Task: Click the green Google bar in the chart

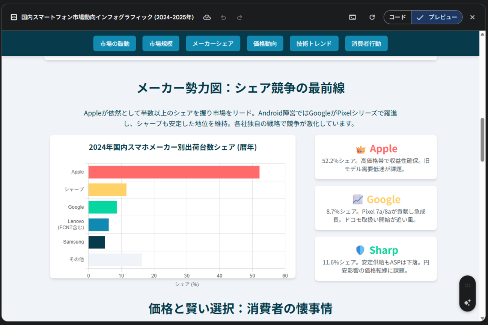Action: (x=102, y=207)
